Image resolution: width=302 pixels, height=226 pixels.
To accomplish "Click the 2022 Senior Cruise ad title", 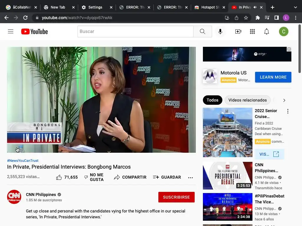I will click(x=266, y=114).
